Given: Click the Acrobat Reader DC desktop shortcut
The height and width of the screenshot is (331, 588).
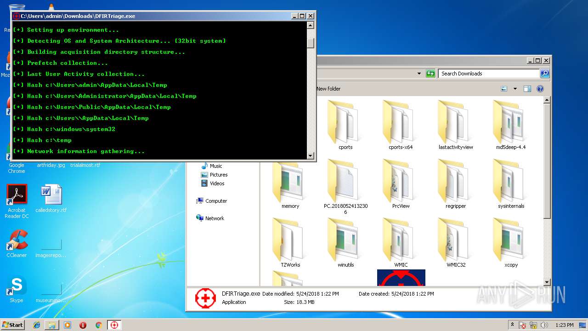Looking at the screenshot, I should coord(17,201).
